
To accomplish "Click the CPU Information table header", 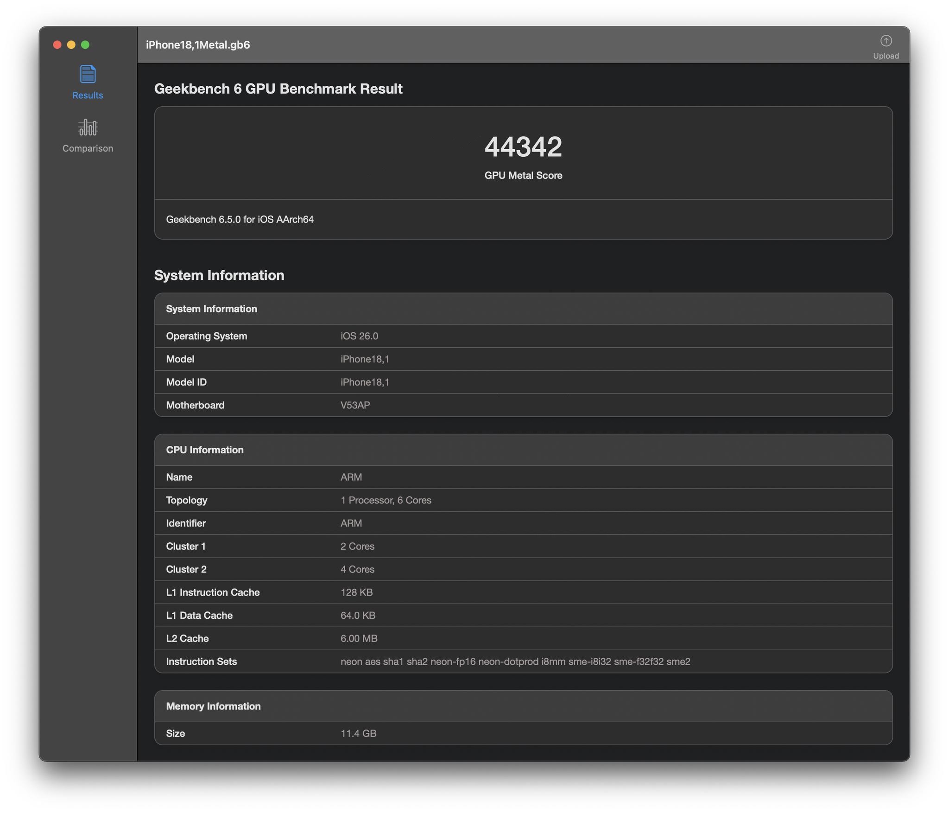I will (x=204, y=450).
